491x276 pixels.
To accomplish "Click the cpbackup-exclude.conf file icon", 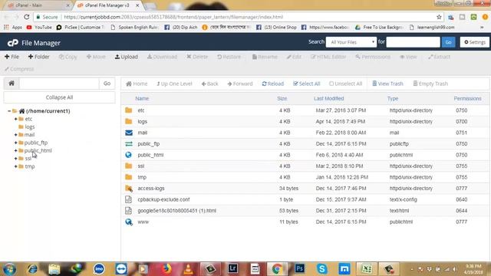I will click(x=128, y=199).
